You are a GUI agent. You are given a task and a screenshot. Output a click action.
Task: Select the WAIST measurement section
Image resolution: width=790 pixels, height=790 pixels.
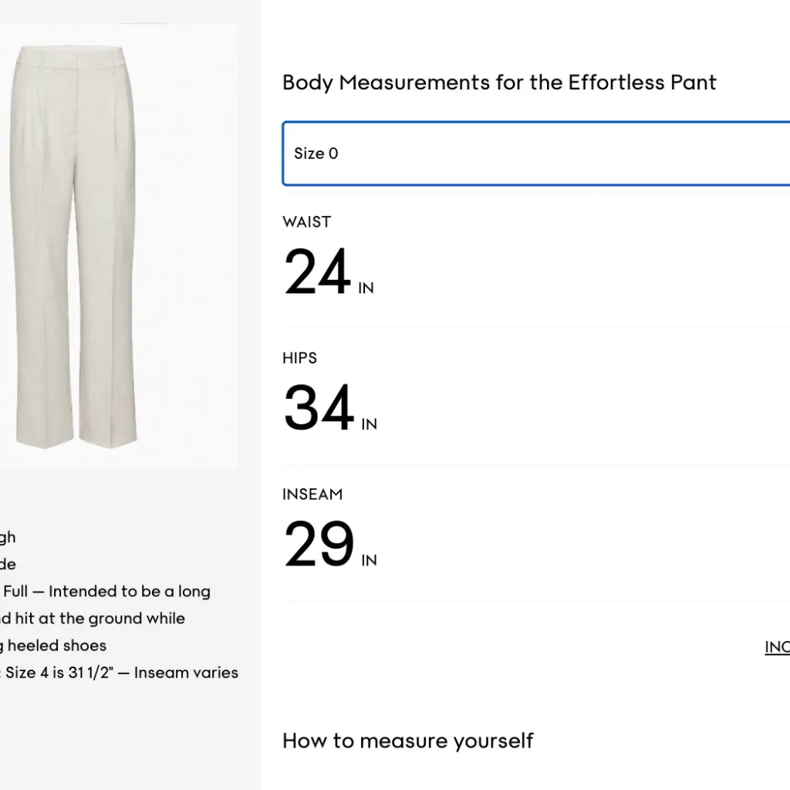point(306,221)
